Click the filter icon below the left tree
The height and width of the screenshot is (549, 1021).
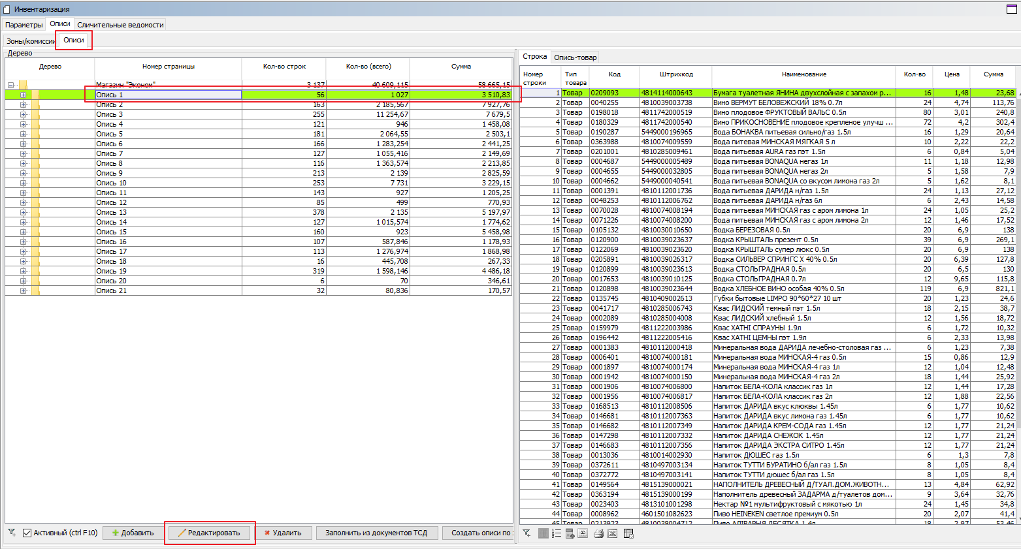12,533
